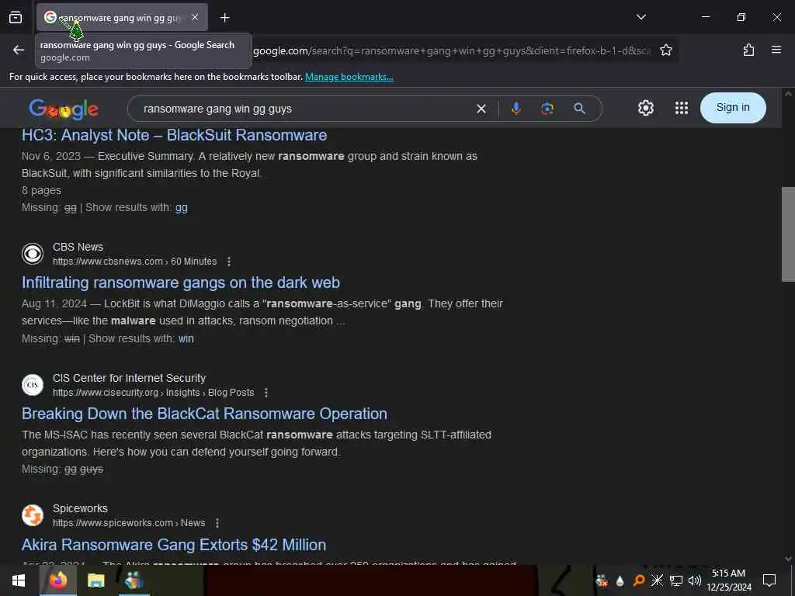795x596 pixels.
Task: Search by image with Google Lens
Action: tap(547, 109)
